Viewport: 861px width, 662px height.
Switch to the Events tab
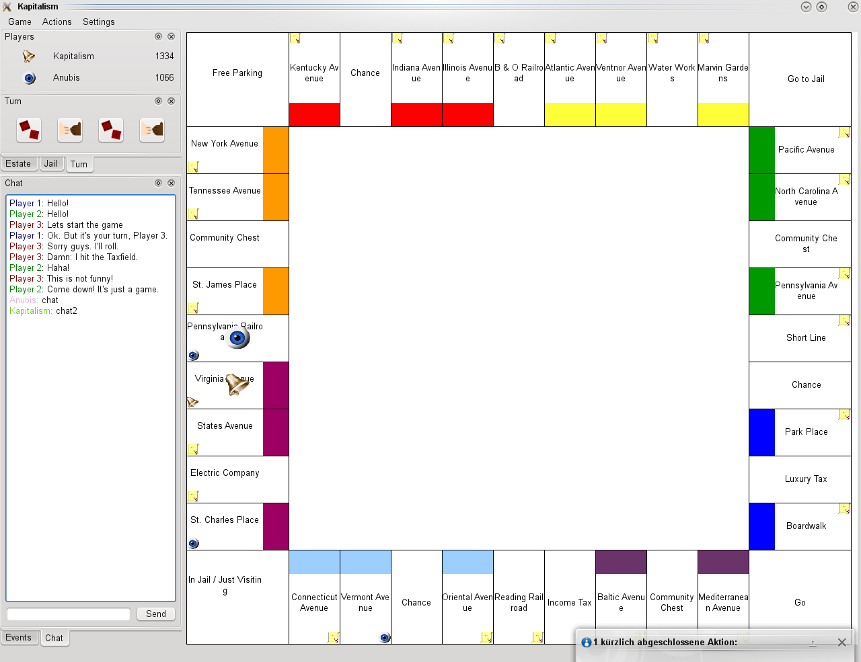(18, 638)
